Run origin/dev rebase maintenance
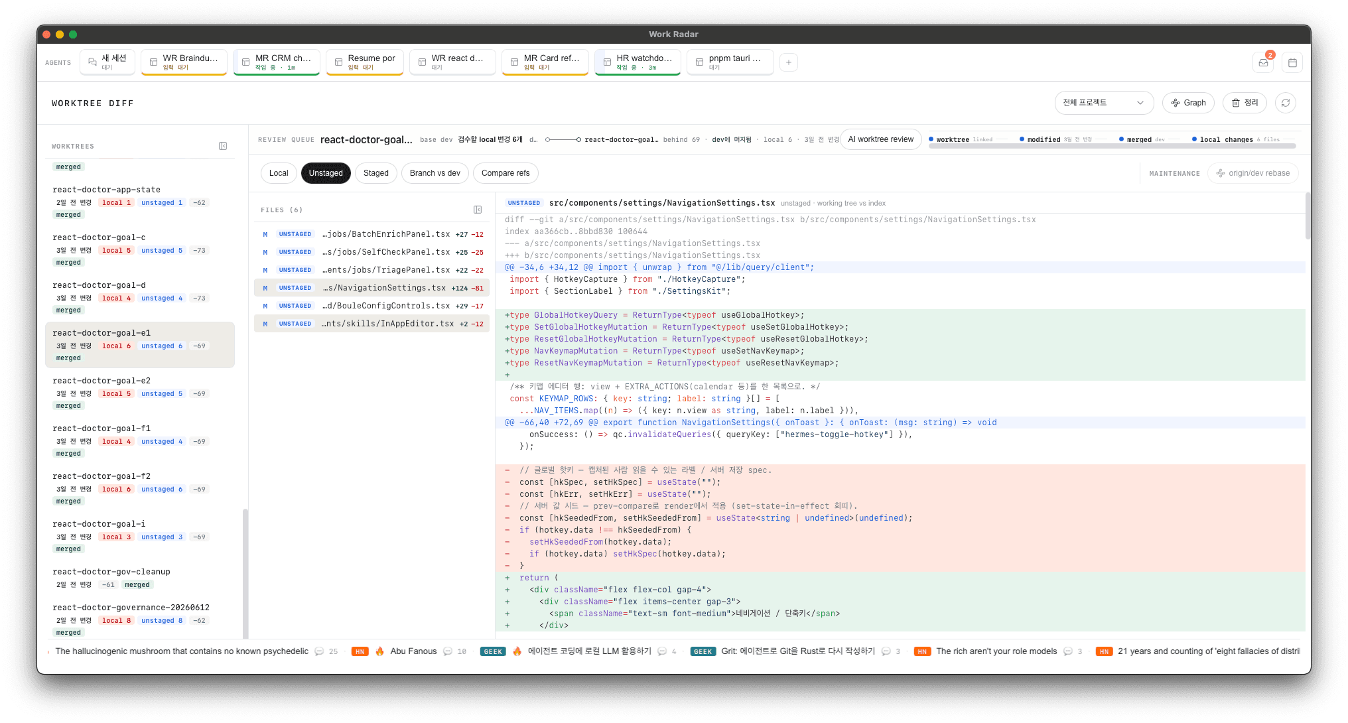 tap(1253, 173)
